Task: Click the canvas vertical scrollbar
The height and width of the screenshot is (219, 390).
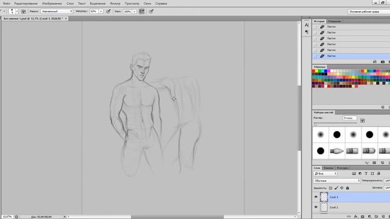Action: click(x=299, y=118)
